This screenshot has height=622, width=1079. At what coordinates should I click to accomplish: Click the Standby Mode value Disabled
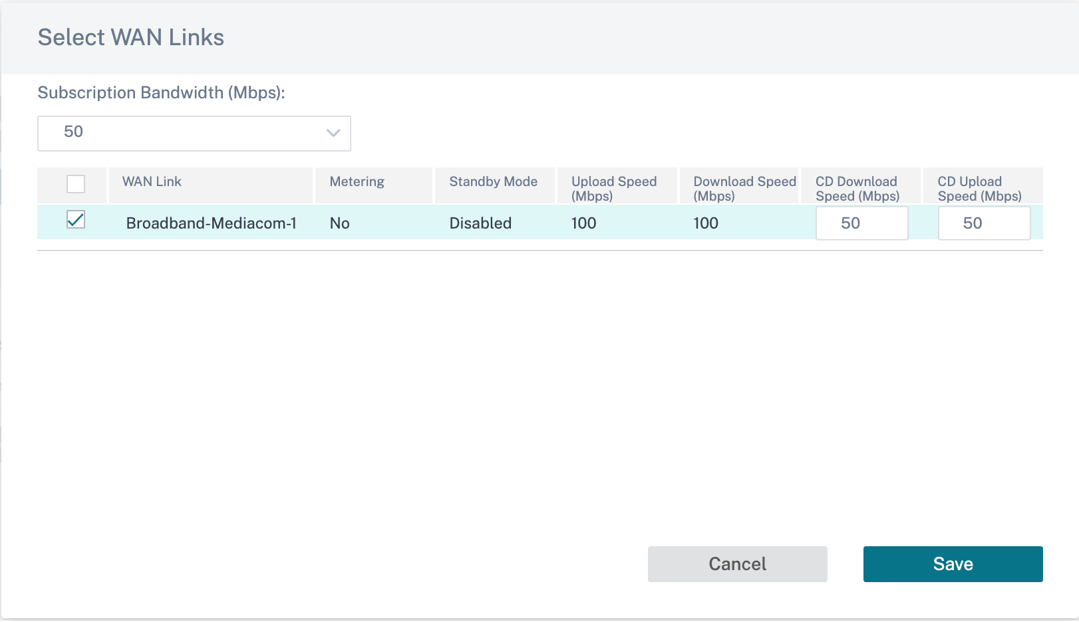click(x=480, y=223)
